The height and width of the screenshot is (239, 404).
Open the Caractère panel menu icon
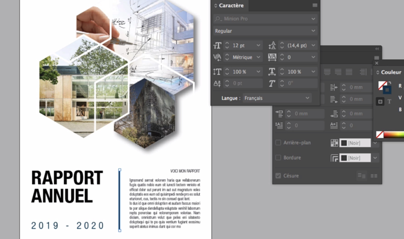coord(315,5)
